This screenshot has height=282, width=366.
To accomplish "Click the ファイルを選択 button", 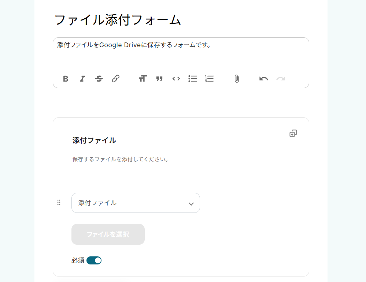I will 108,234.
